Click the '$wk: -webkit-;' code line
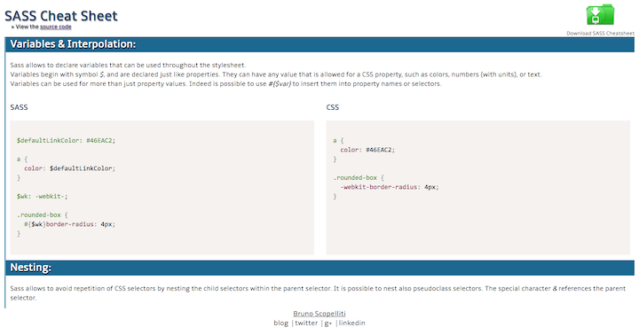The image size is (639, 335). tap(43, 196)
